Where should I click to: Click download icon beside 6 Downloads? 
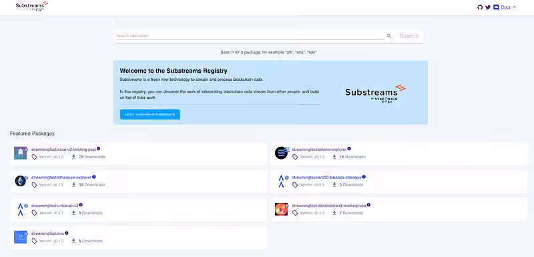click(x=73, y=241)
